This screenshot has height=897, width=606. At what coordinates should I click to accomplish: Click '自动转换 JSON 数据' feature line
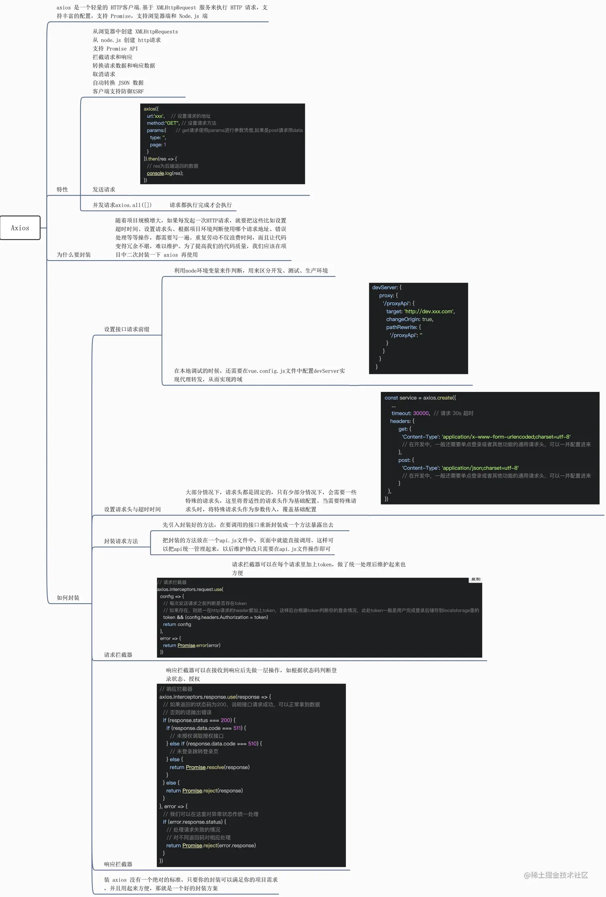tap(118, 83)
